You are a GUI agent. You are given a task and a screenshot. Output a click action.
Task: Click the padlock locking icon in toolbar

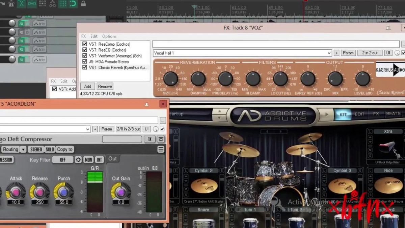[83, 4]
